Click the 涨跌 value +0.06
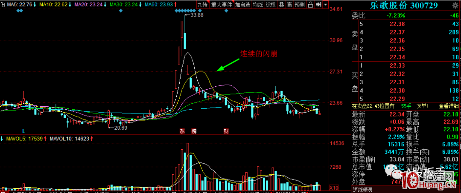Image resolution: width=461 pixels, height=193 pixels. 397,122
